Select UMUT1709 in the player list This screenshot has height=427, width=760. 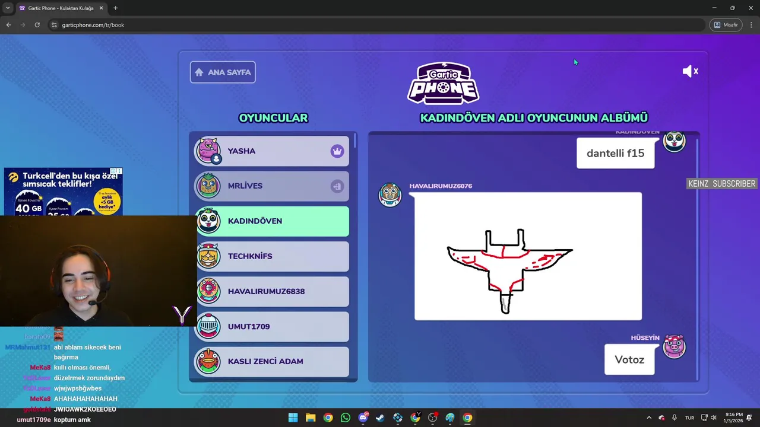point(272,326)
